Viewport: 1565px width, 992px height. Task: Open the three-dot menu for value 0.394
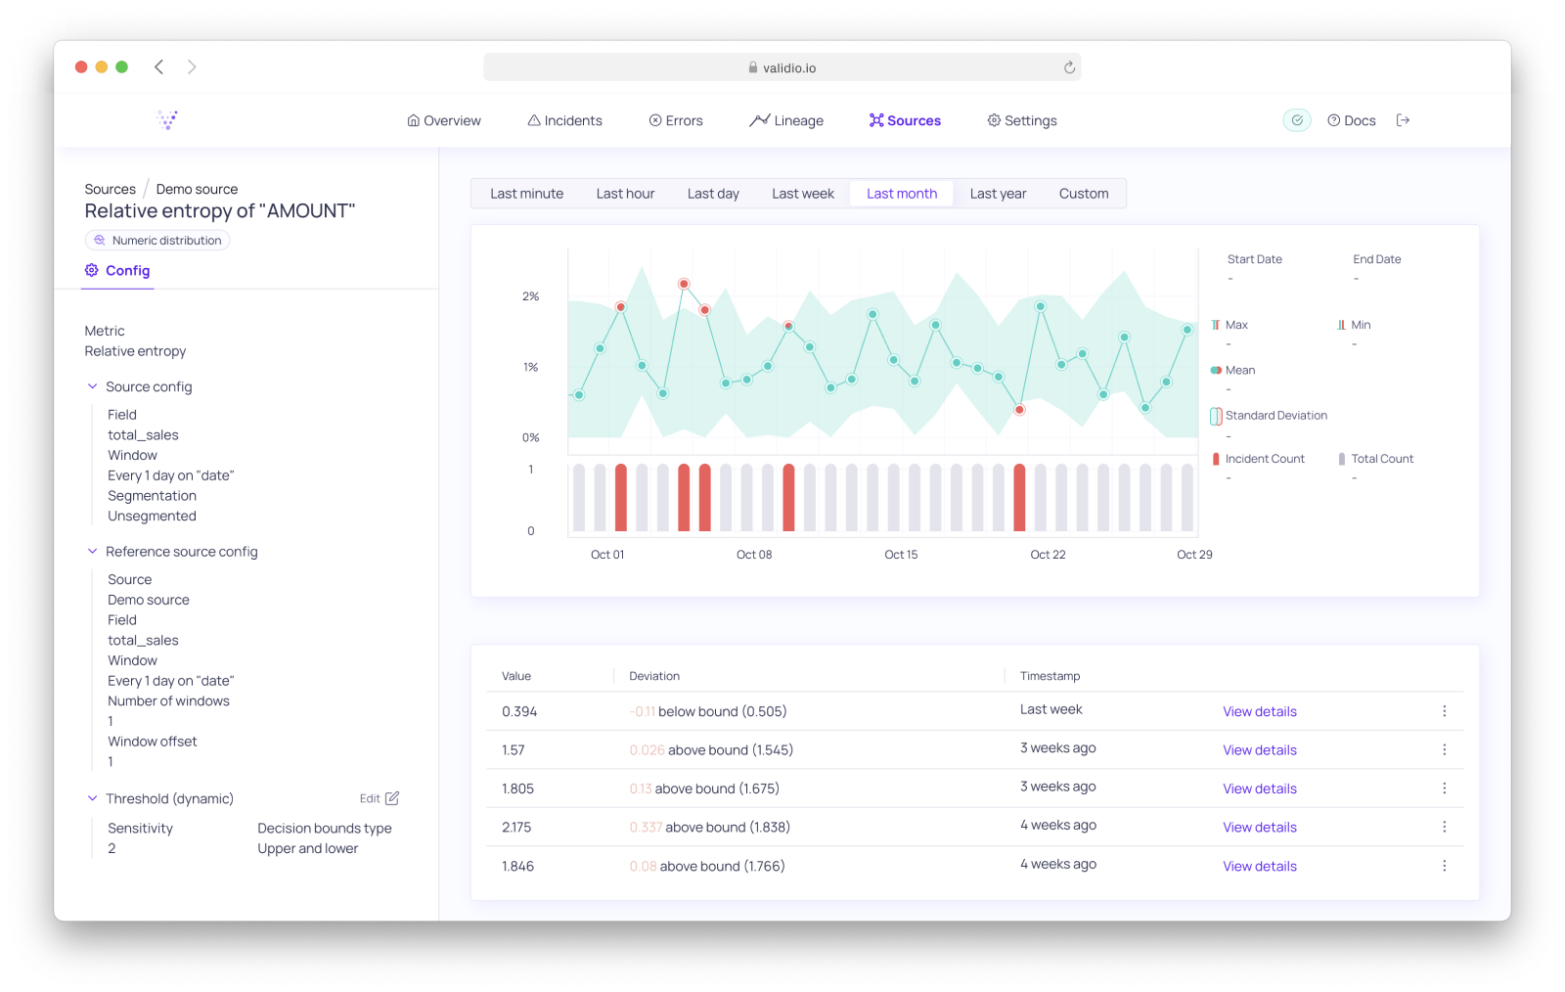pyautogui.click(x=1444, y=711)
